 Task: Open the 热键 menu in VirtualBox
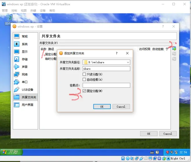(x=33, y=11)
